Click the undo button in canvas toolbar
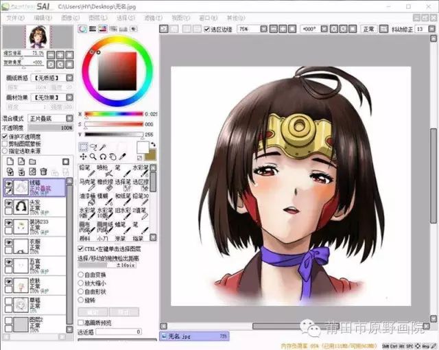This screenshot has width=439, height=350. [x=164, y=29]
